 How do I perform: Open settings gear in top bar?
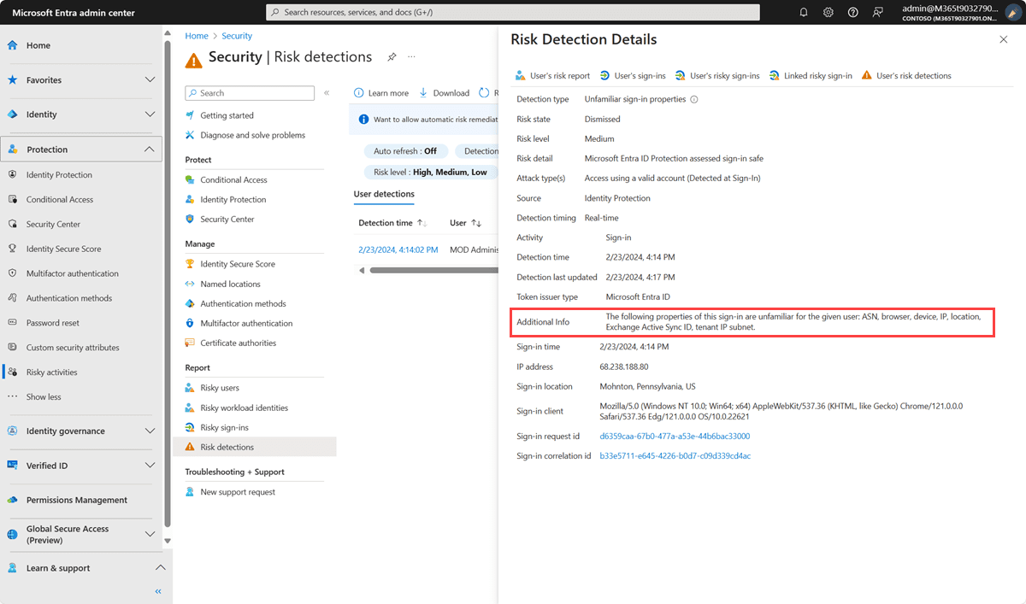point(828,12)
